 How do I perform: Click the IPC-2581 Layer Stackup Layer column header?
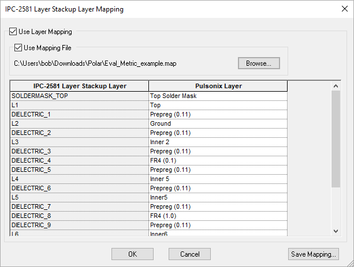coord(79,86)
